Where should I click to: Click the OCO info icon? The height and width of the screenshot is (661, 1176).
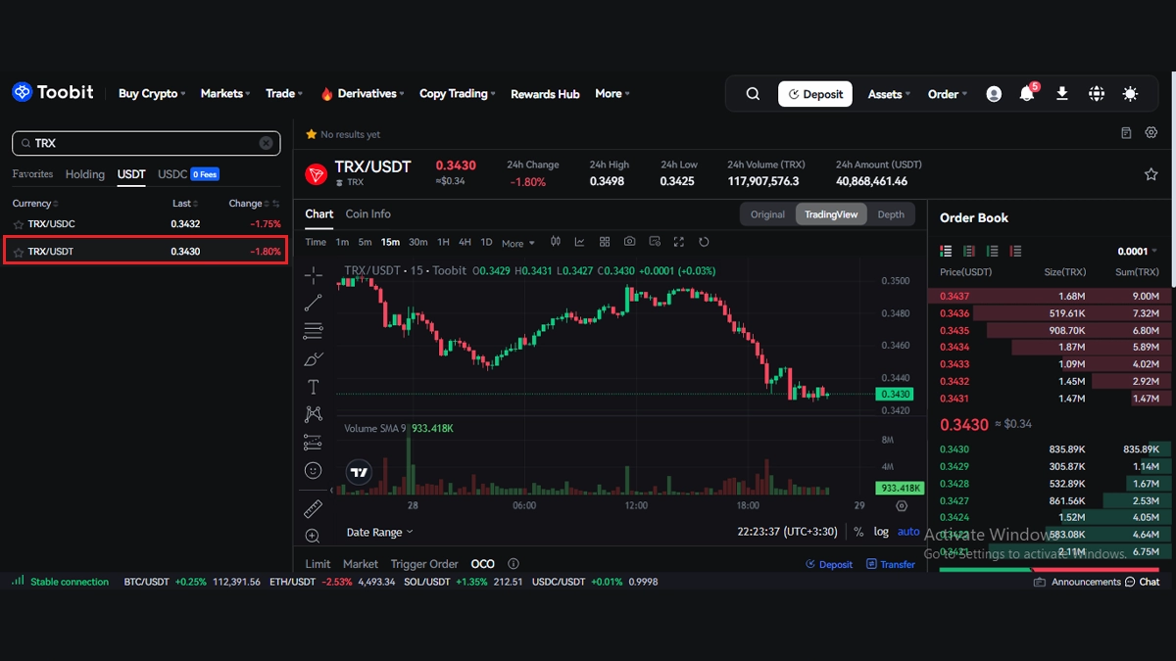[x=513, y=564]
